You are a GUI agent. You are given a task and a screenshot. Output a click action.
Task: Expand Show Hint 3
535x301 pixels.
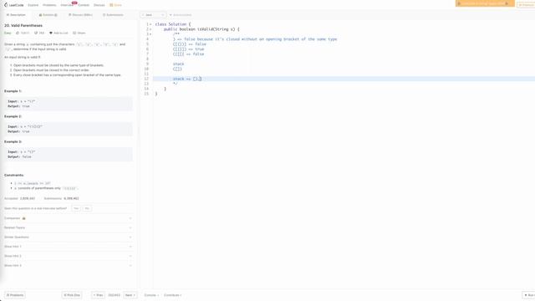[x=69, y=266]
